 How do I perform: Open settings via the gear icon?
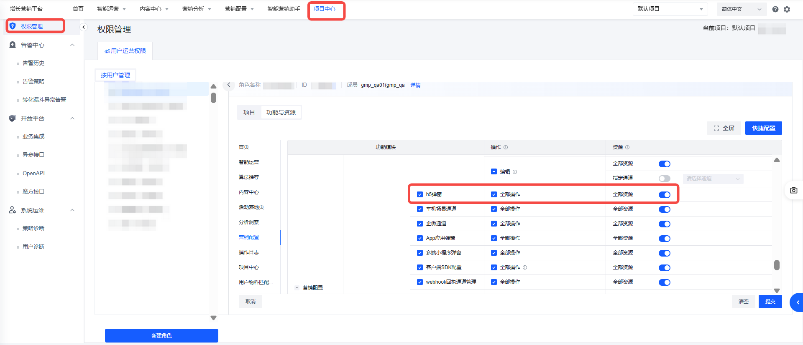click(x=787, y=9)
